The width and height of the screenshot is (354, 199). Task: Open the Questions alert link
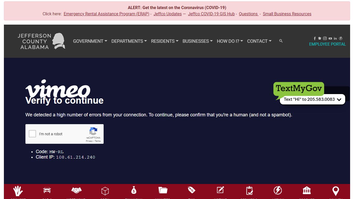click(x=248, y=14)
